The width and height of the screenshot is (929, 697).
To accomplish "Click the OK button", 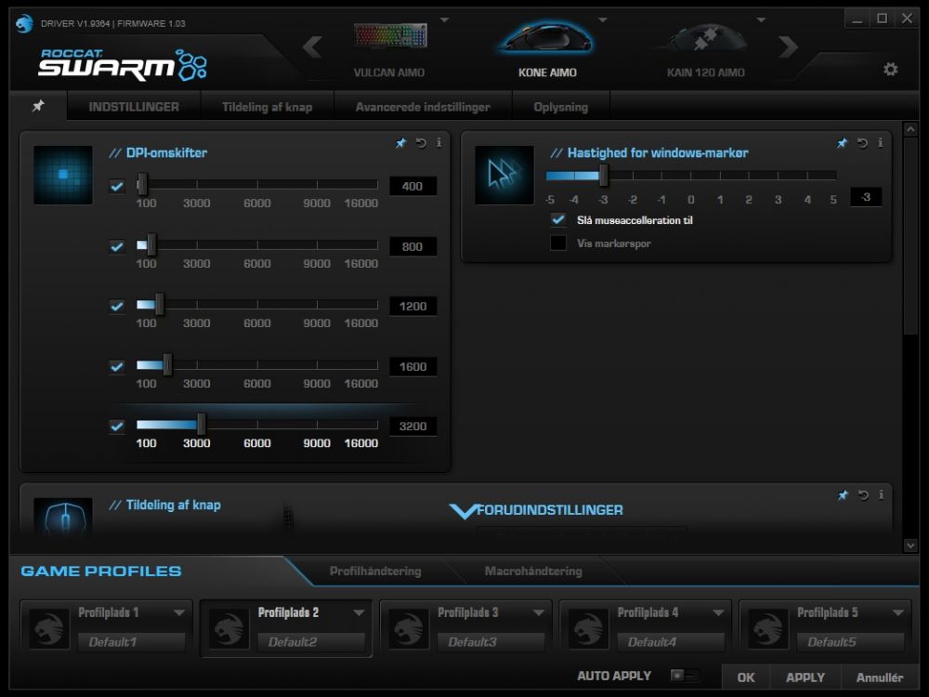I will tap(746, 677).
